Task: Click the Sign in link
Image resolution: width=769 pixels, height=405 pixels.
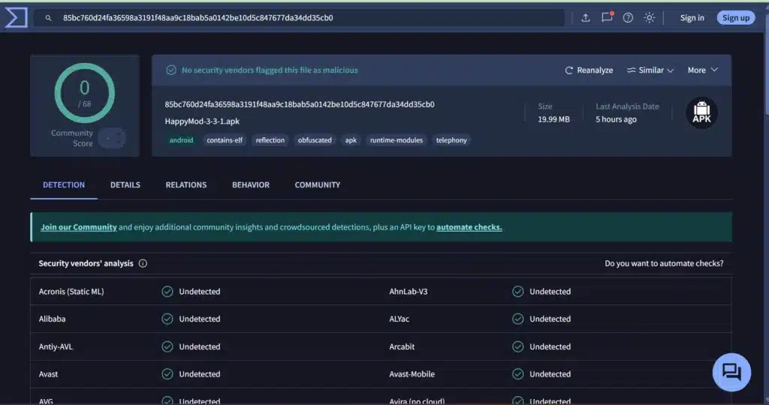Action: coord(692,18)
